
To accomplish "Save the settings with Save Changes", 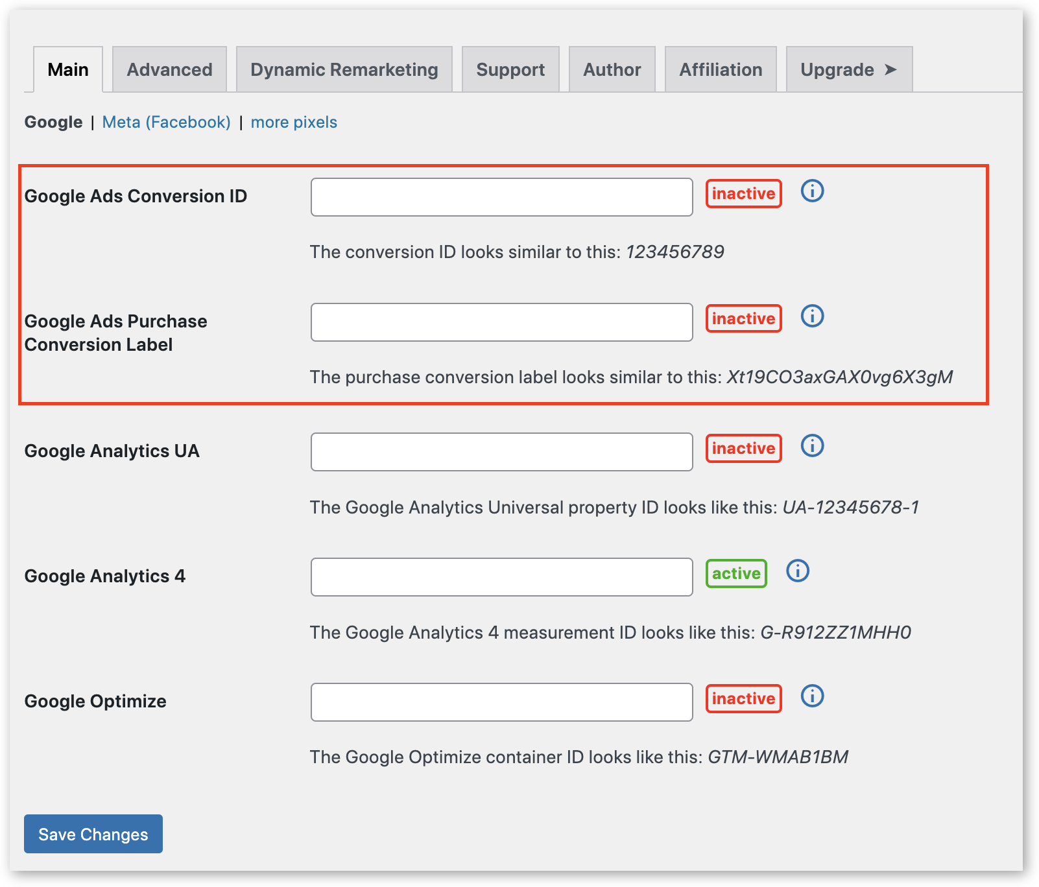I will pyautogui.click(x=93, y=834).
